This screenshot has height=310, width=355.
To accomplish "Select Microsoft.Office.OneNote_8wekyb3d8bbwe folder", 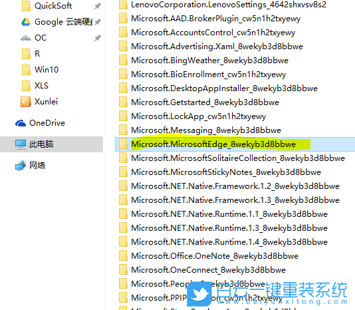I will point(209,256).
